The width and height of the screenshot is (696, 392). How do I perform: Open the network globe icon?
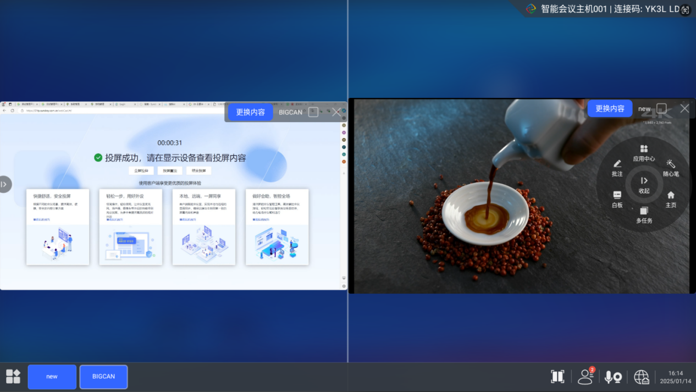[642, 377]
